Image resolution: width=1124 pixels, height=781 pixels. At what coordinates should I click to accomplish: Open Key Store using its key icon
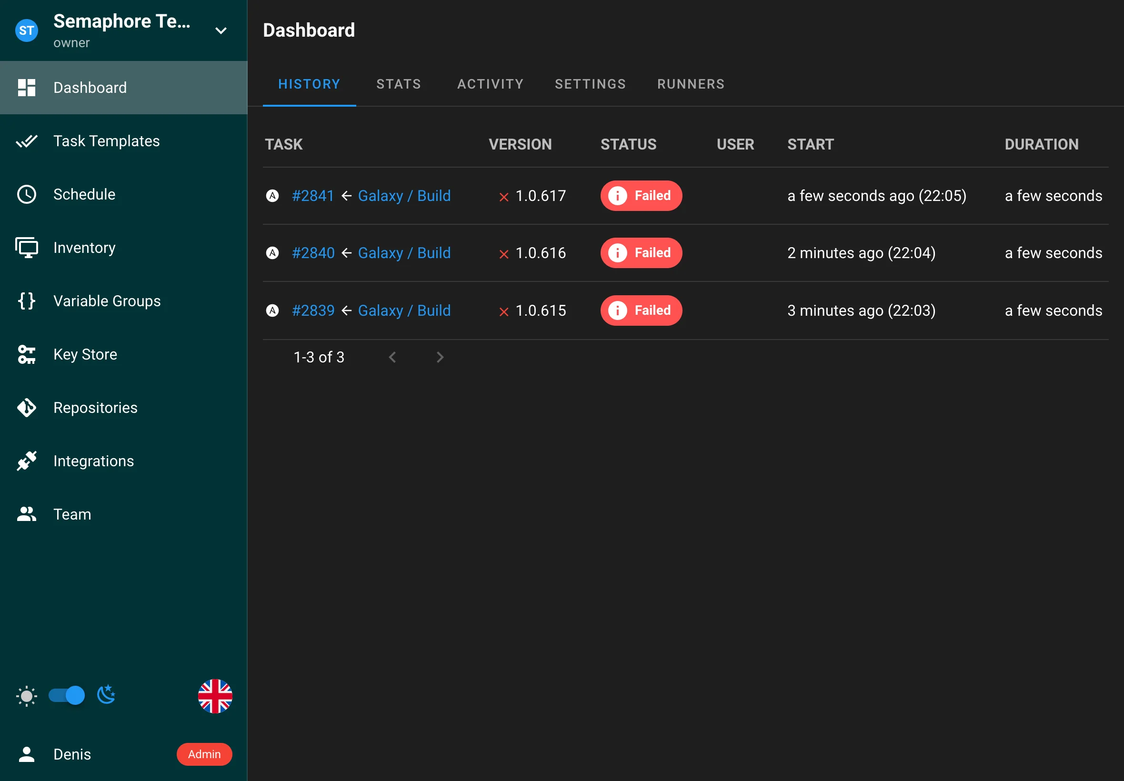click(26, 354)
